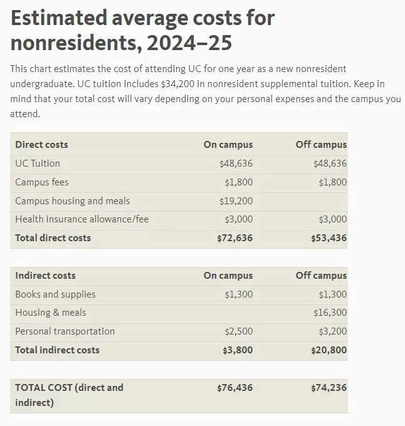Select the "Personal transportation" row label
Image resolution: width=405 pixels, height=426 pixels.
click(65, 331)
